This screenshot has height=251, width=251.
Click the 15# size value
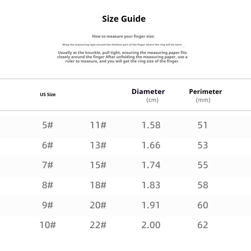pyautogui.click(x=98, y=165)
